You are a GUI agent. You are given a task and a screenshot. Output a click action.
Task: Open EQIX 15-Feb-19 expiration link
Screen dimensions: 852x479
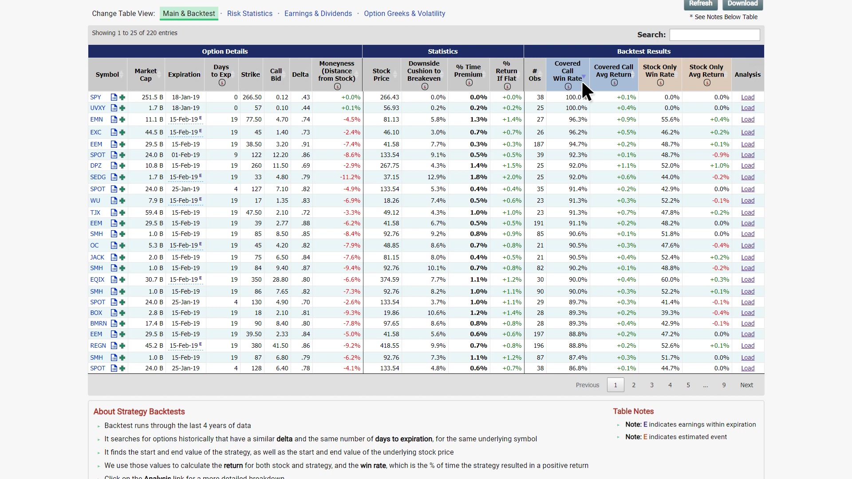click(x=185, y=279)
